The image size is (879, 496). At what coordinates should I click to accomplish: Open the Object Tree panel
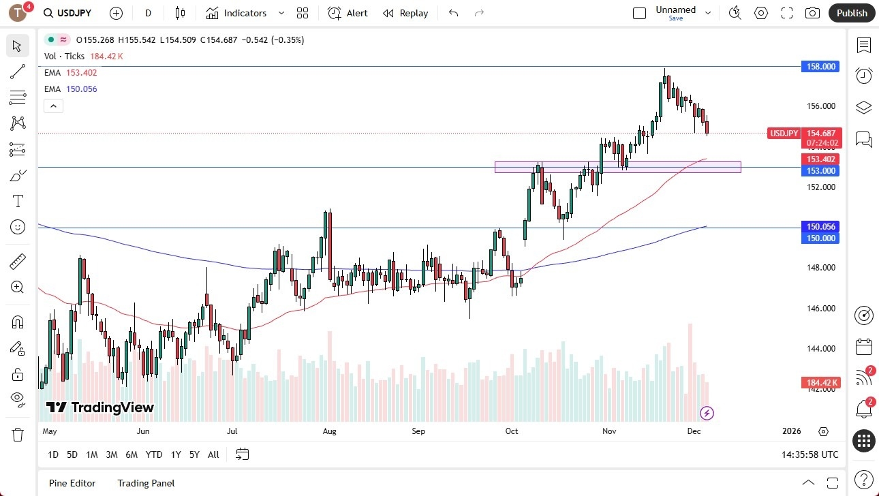coord(863,107)
